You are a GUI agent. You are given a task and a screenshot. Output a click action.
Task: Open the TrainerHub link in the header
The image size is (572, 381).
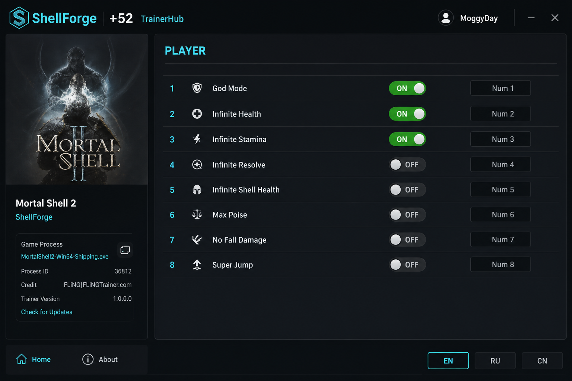[162, 19]
